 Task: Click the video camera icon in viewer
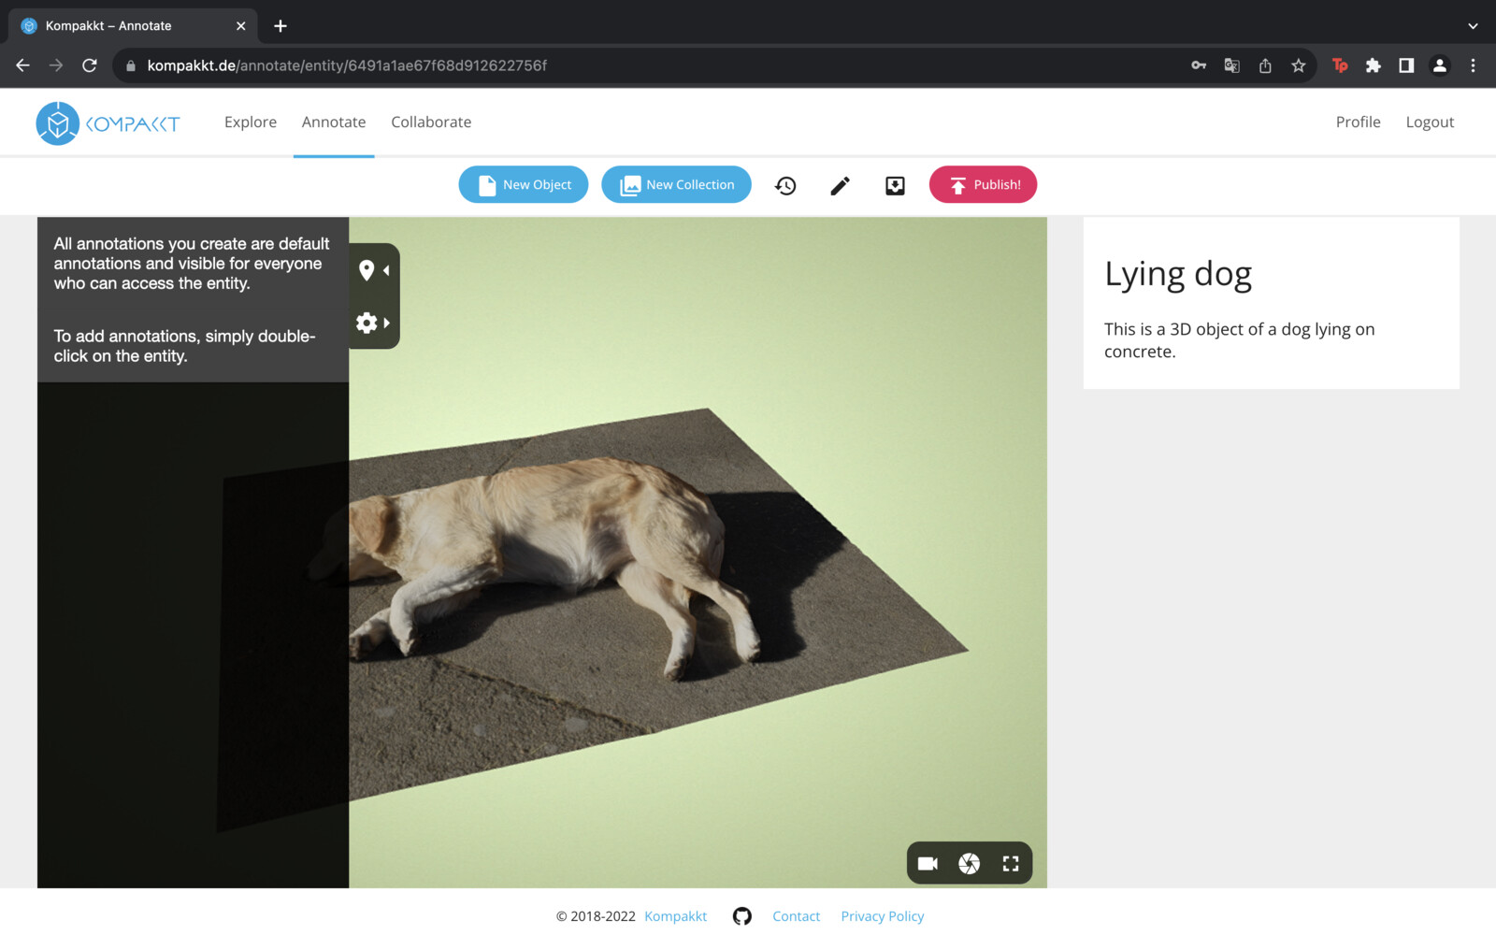point(928,863)
